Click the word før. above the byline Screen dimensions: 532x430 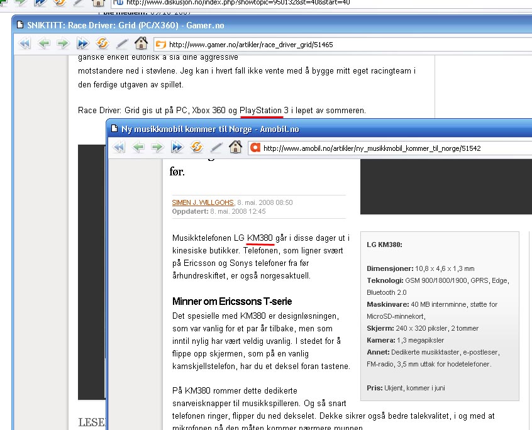(177, 172)
